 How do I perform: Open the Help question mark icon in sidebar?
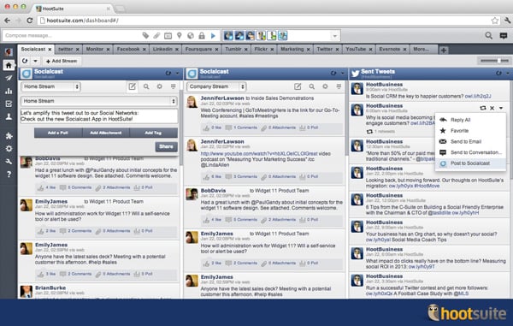tap(9, 175)
